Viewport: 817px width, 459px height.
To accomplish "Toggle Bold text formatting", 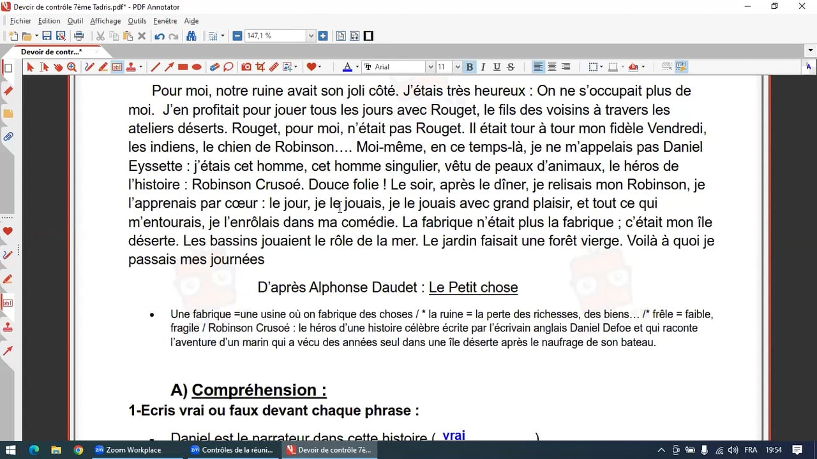I will pos(470,67).
